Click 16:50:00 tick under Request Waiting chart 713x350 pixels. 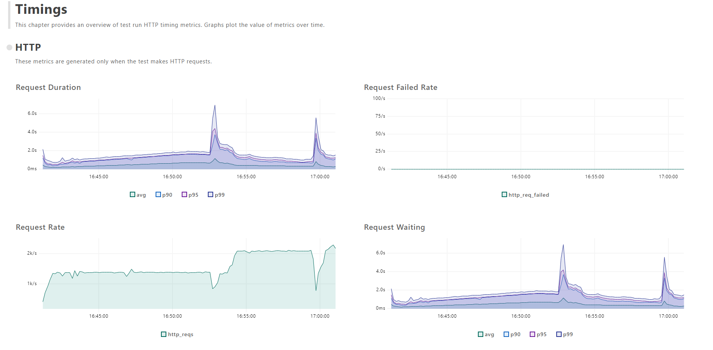[521, 316]
